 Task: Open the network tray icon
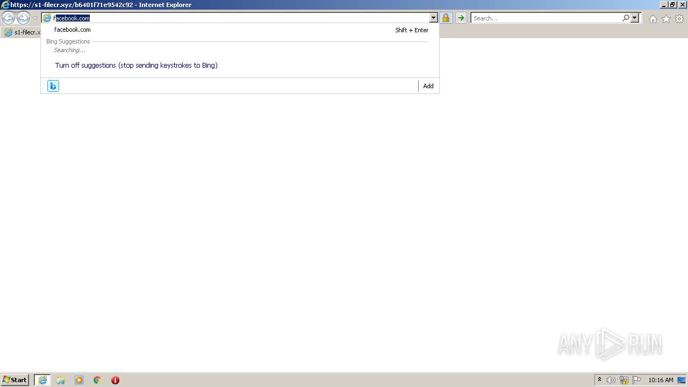coord(624,380)
